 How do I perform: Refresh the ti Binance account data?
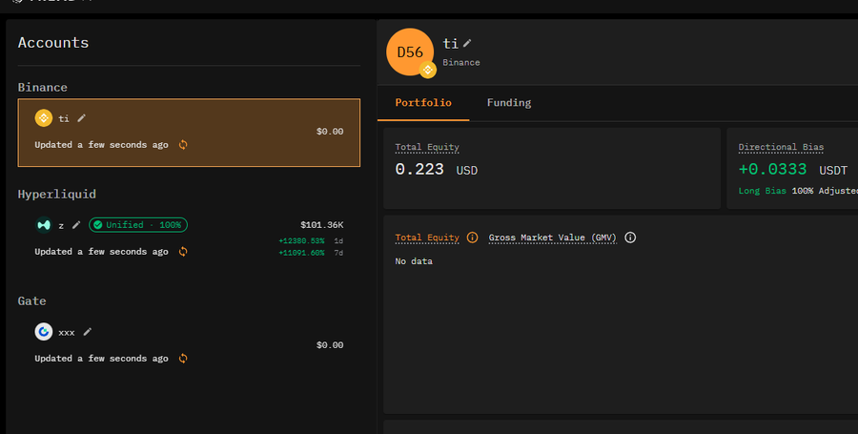point(183,144)
